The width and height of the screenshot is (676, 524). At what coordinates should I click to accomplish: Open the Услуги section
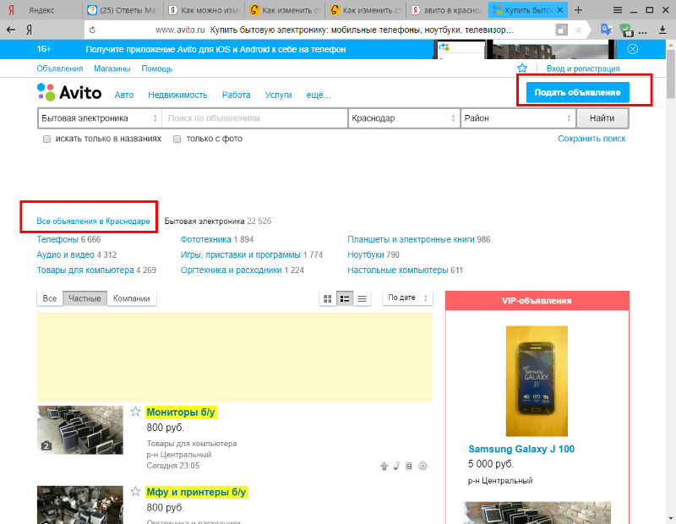pyautogui.click(x=279, y=95)
